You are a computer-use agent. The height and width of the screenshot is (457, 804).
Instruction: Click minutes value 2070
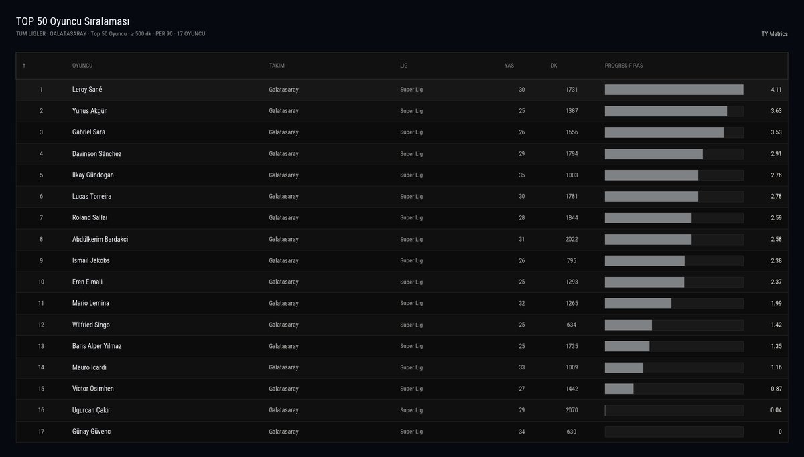572,411
